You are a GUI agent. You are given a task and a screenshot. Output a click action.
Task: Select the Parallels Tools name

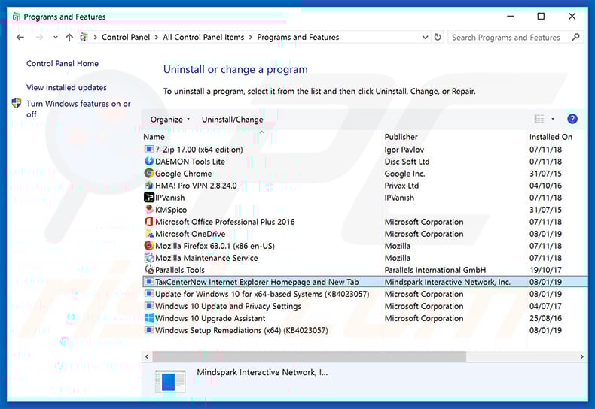pyautogui.click(x=180, y=270)
